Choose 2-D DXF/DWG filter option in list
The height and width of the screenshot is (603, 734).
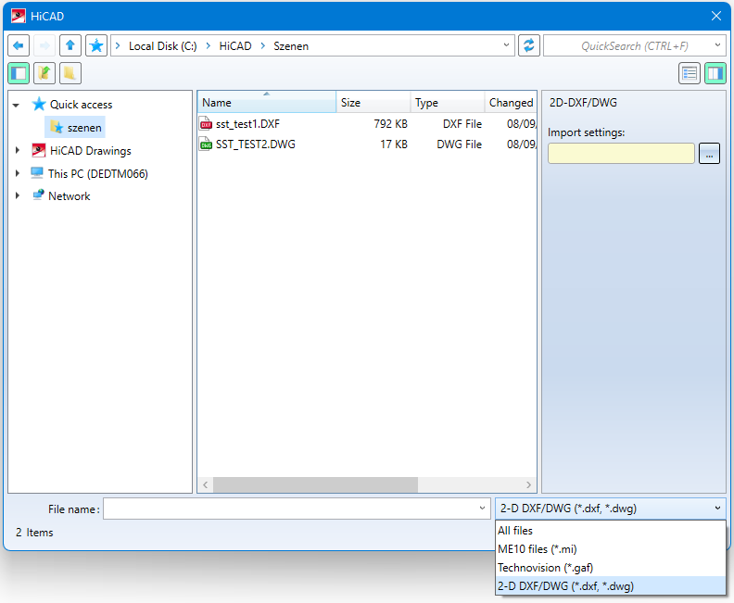pyautogui.click(x=611, y=585)
